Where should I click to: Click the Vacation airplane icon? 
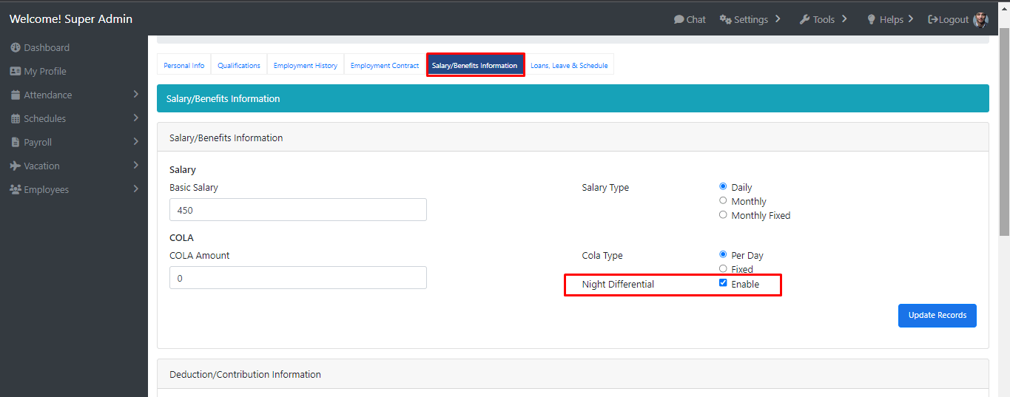[16, 166]
